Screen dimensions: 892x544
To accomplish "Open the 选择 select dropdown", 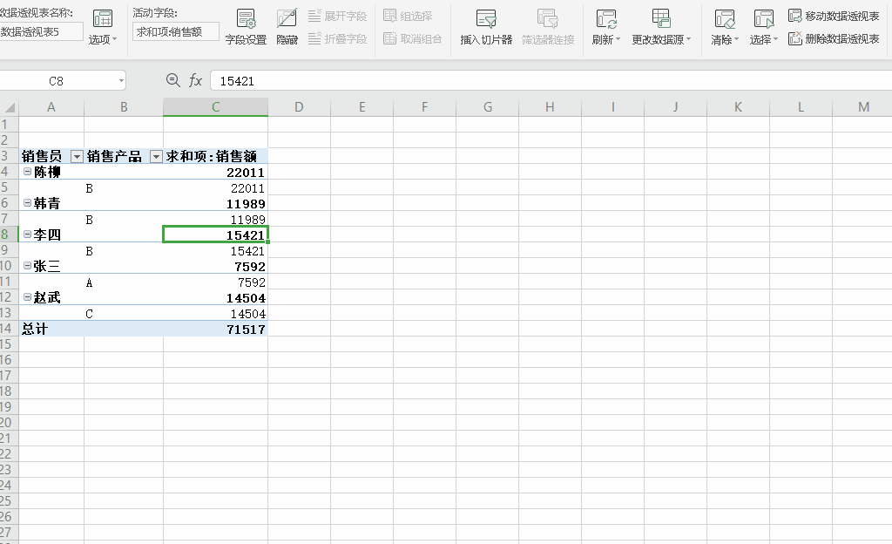I will [763, 40].
